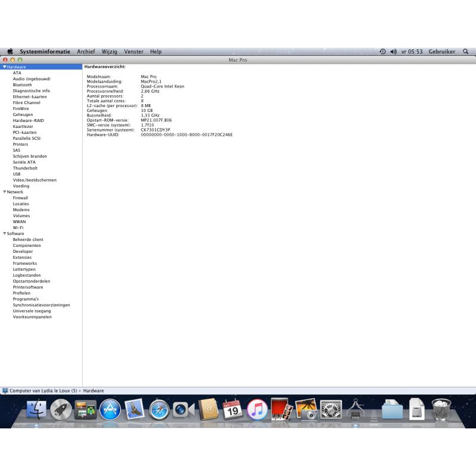
Task: Open iPhoto camera picture icon
Action: pos(306,409)
